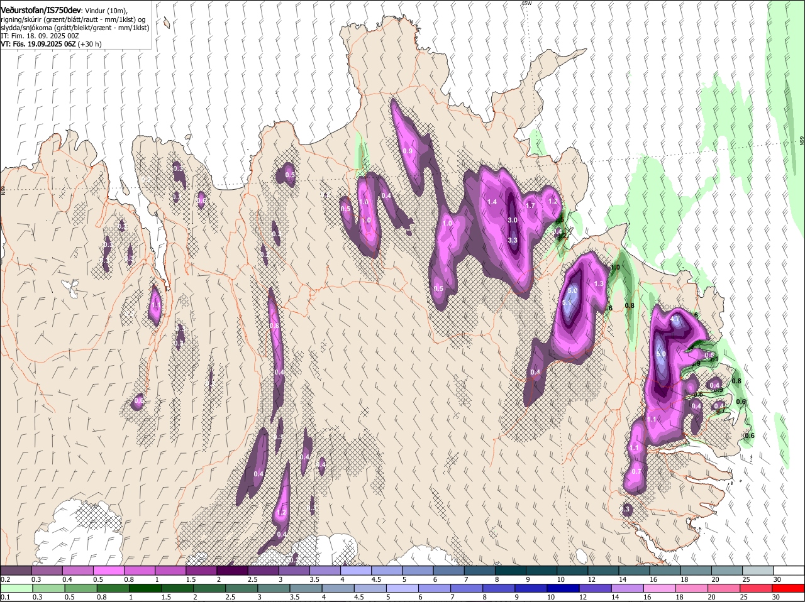
Task: Click the medium green swatch between 0.5 and 0.8 in lower scale
Action: 80,588
